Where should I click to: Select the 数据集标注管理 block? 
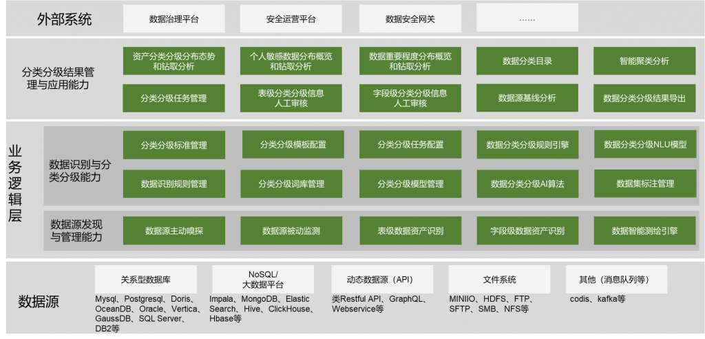click(x=645, y=184)
